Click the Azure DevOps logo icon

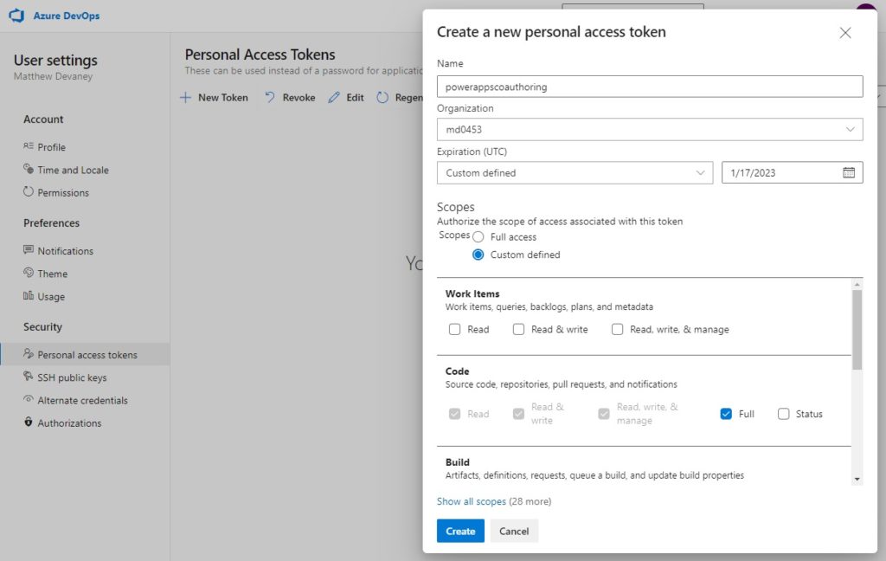pos(17,16)
